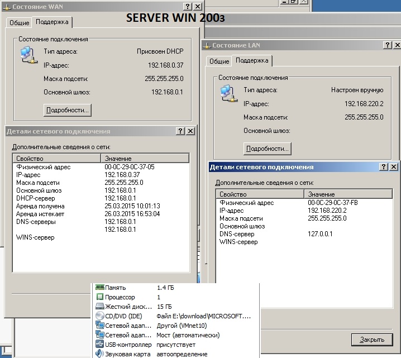Screen dimensions: 401x358
Task: Select DHCP-сервер row in WAN details
Action: click(x=101, y=198)
